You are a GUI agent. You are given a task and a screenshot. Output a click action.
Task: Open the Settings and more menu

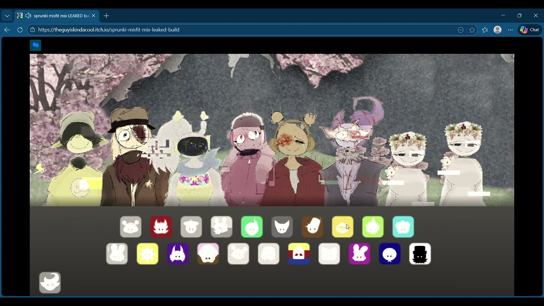[x=510, y=30]
